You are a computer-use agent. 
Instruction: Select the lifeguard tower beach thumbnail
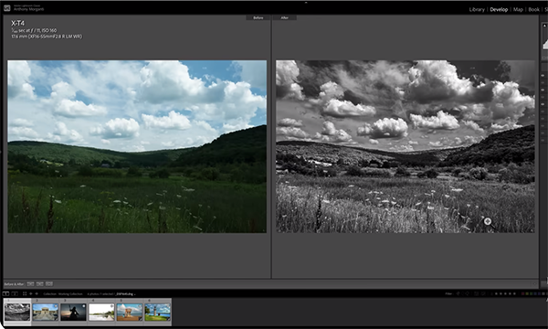coord(130,312)
